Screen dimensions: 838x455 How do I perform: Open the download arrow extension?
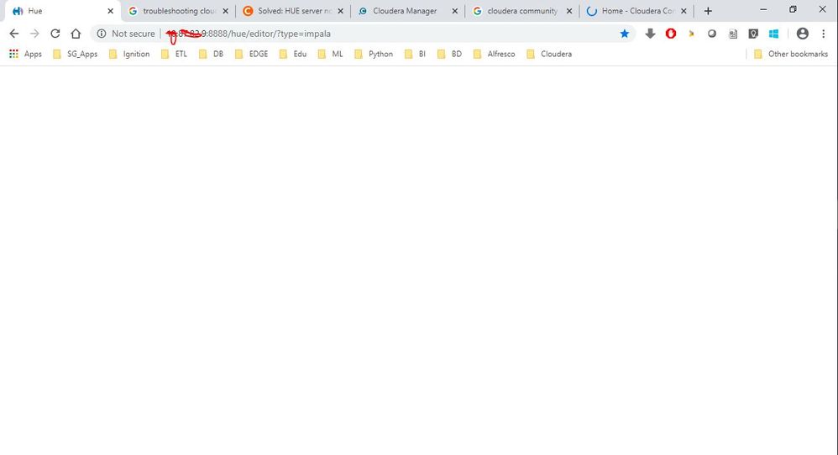pyautogui.click(x=650, y=34)
